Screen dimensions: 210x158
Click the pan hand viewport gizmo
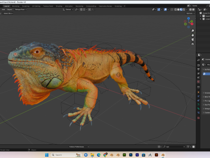coord(192,35)
